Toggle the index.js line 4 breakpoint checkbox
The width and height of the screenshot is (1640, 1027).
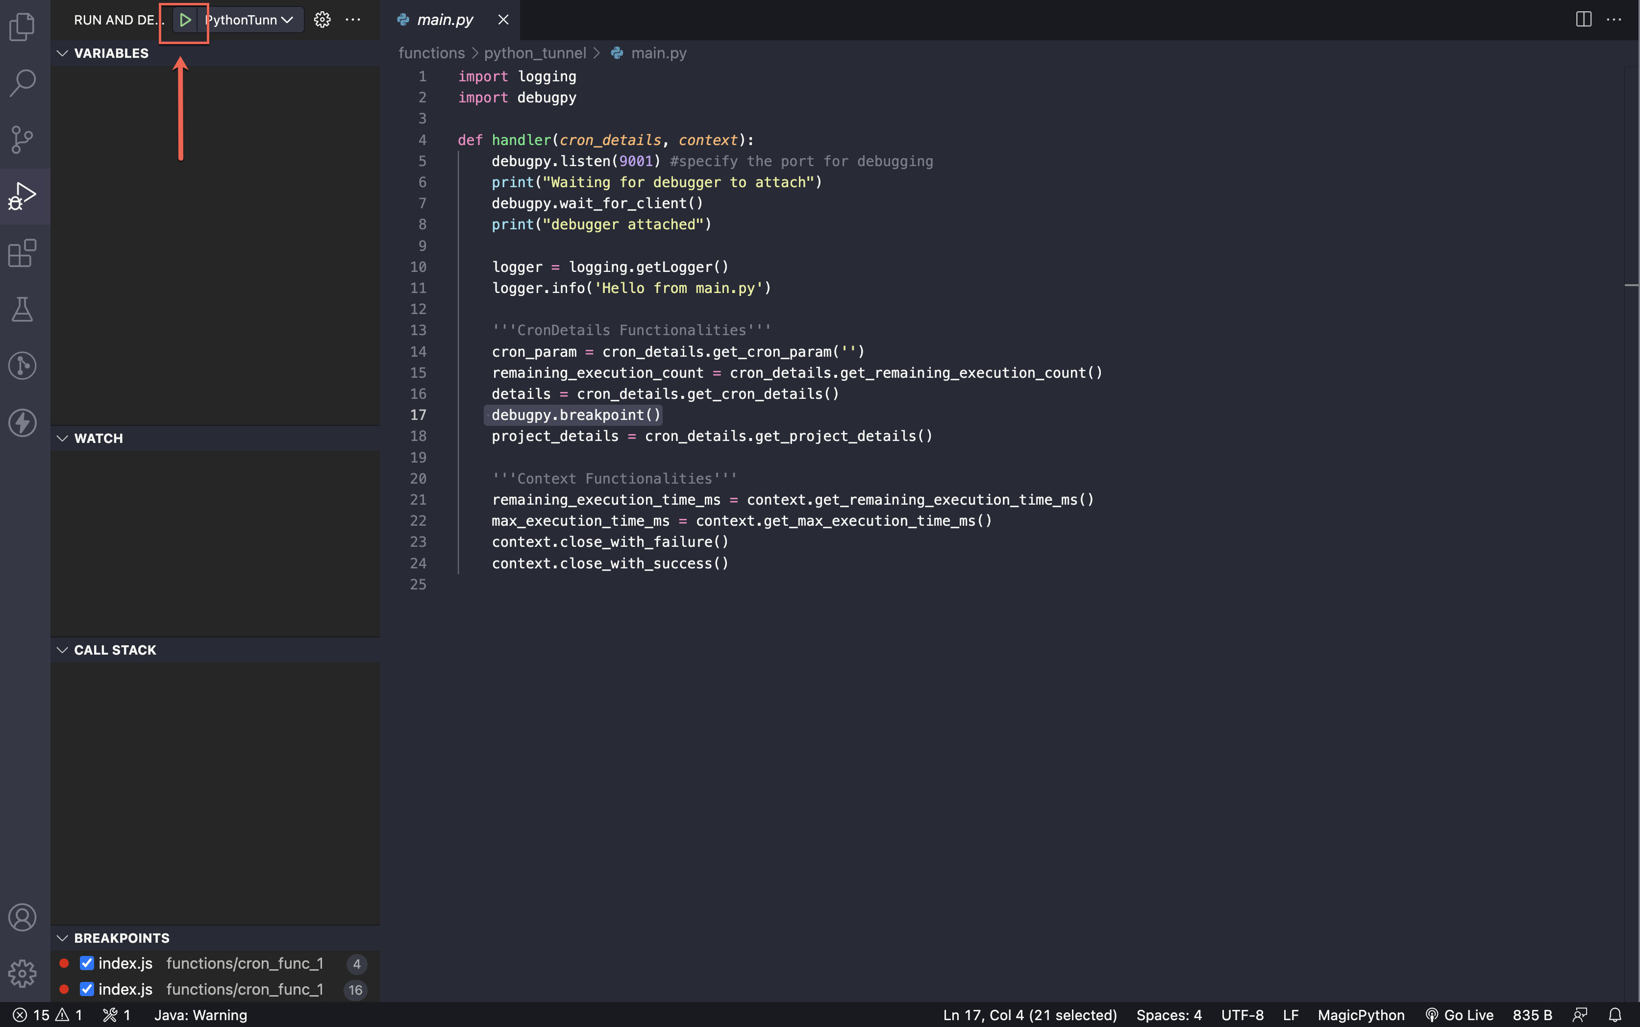click(86, 963)
